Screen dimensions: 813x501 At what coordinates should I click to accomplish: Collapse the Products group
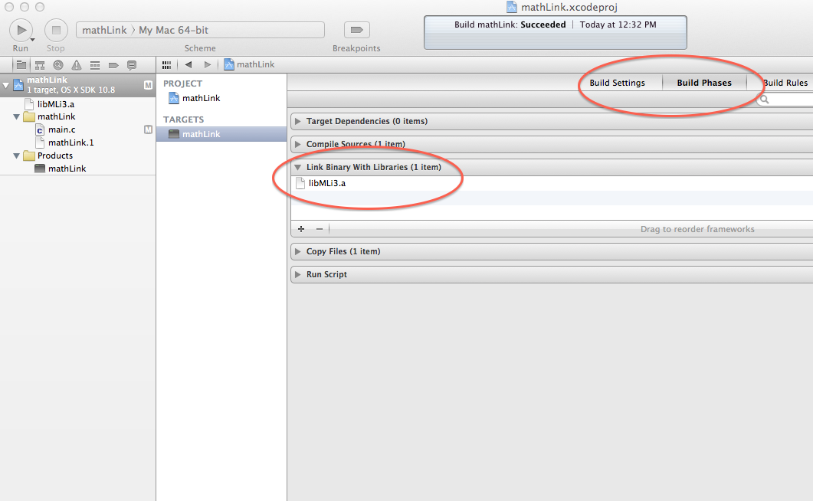[17, 156]
